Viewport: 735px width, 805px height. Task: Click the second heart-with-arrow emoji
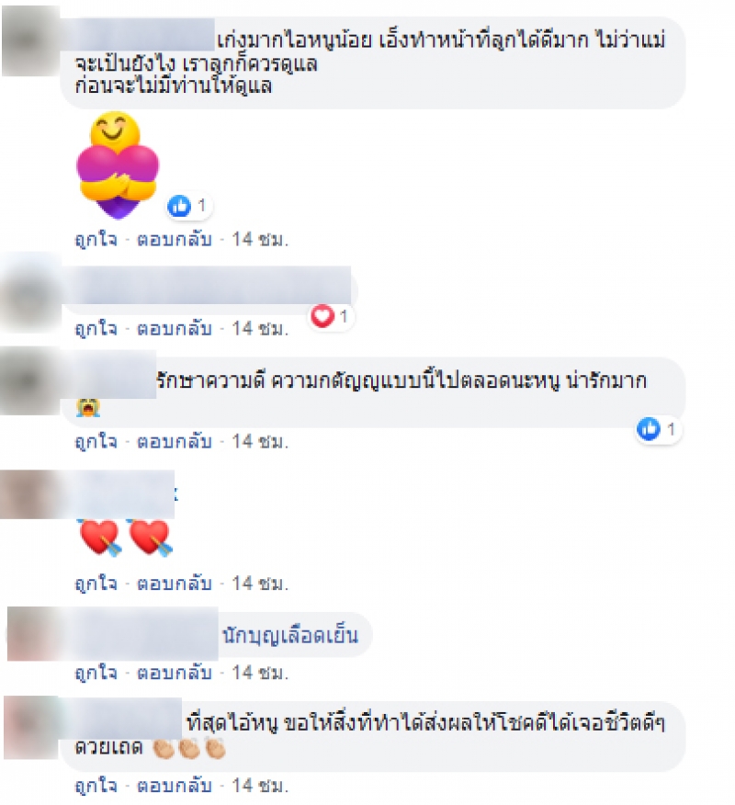pos(151,538)
